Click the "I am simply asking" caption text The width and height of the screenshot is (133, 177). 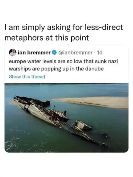pos(64,32)
